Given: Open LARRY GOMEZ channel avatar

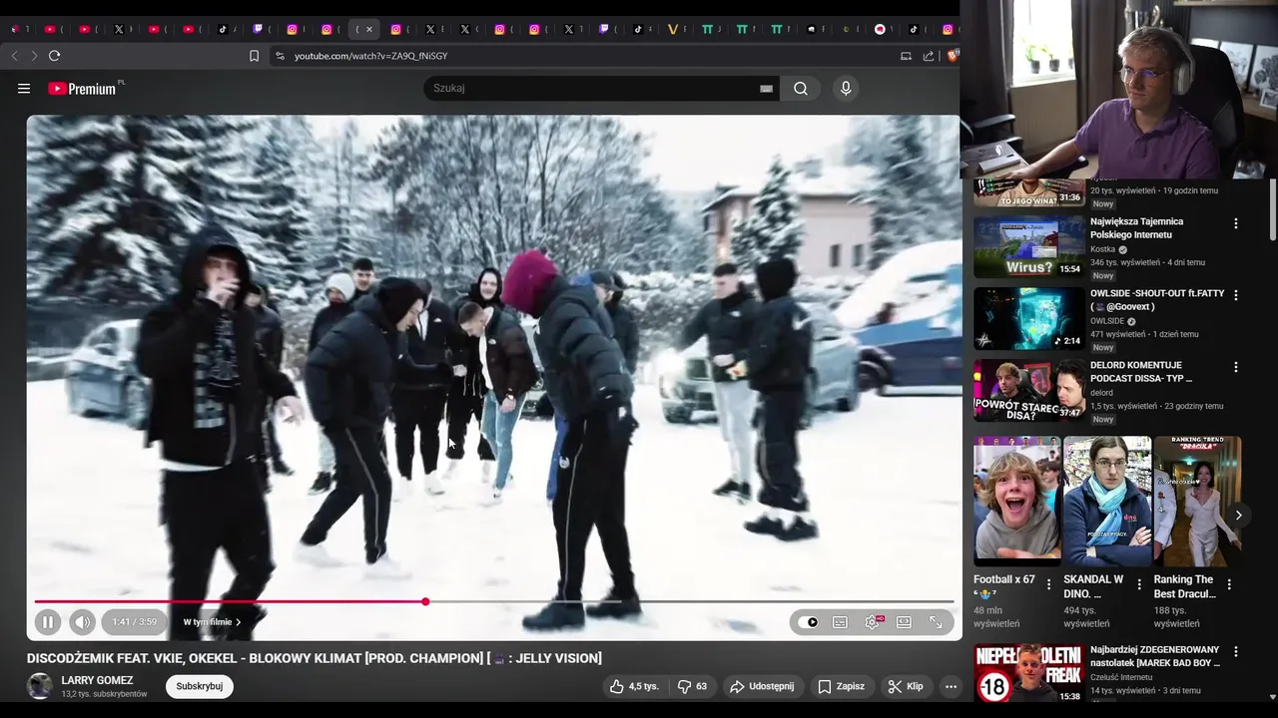Looking at the screenshot, I should tap(40, 686).
